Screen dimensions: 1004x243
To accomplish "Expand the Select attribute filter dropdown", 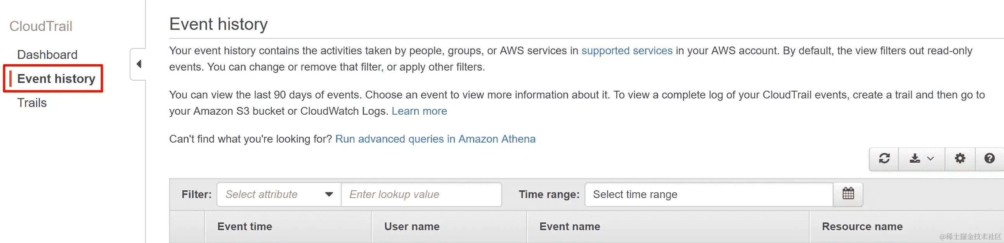I will [x=279, y=194].
